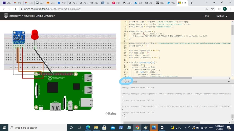The image size is (234, 131).
Task: Click the taskbar search box
Action: [x=37, y=128]
